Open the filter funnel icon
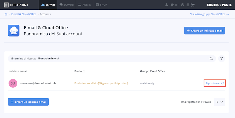Screen dimensions: 235x118 click(x=221, y=59)
